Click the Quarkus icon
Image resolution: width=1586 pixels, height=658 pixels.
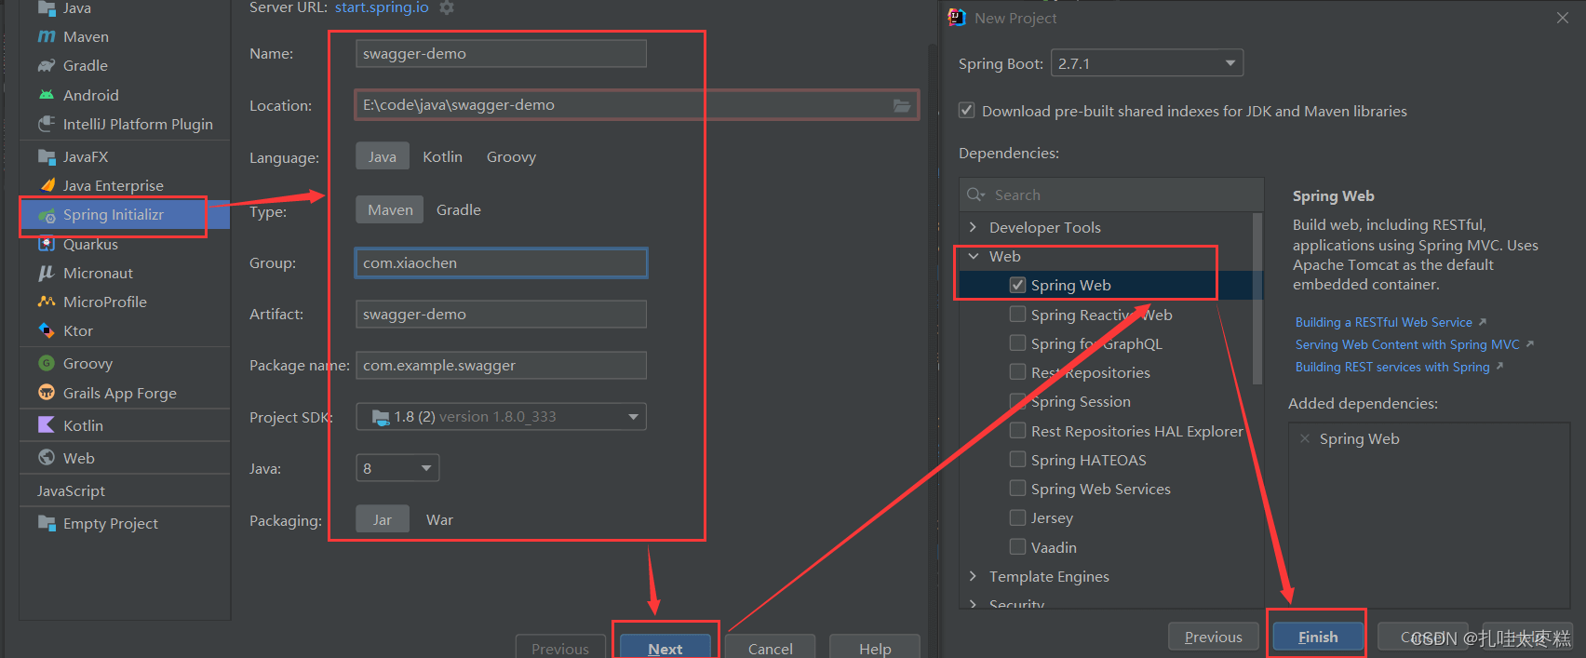[47, 244]
